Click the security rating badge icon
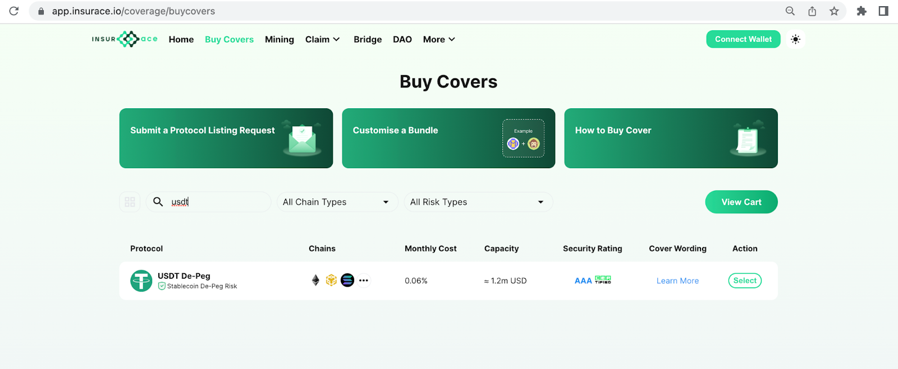The width and height of the screenshot is (898, 369). [603, 280]
